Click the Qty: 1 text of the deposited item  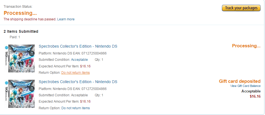[x=99, y=95]
